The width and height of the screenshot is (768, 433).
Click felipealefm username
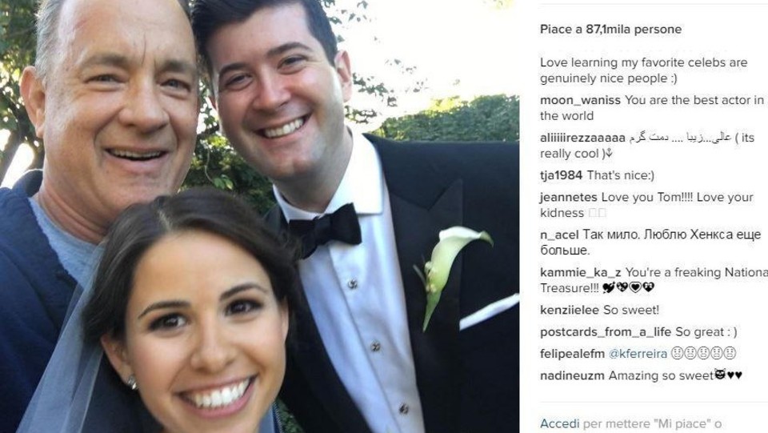572,354
